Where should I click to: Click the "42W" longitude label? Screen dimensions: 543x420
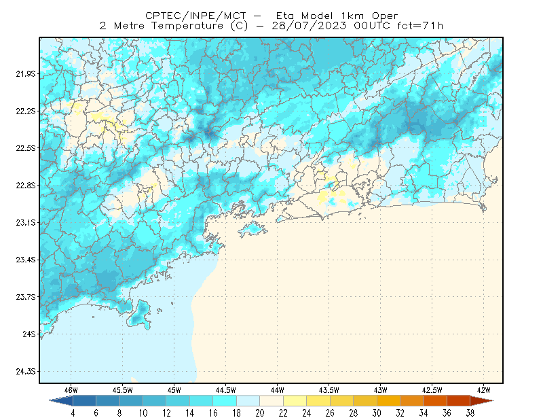click(x=483, y=390)
